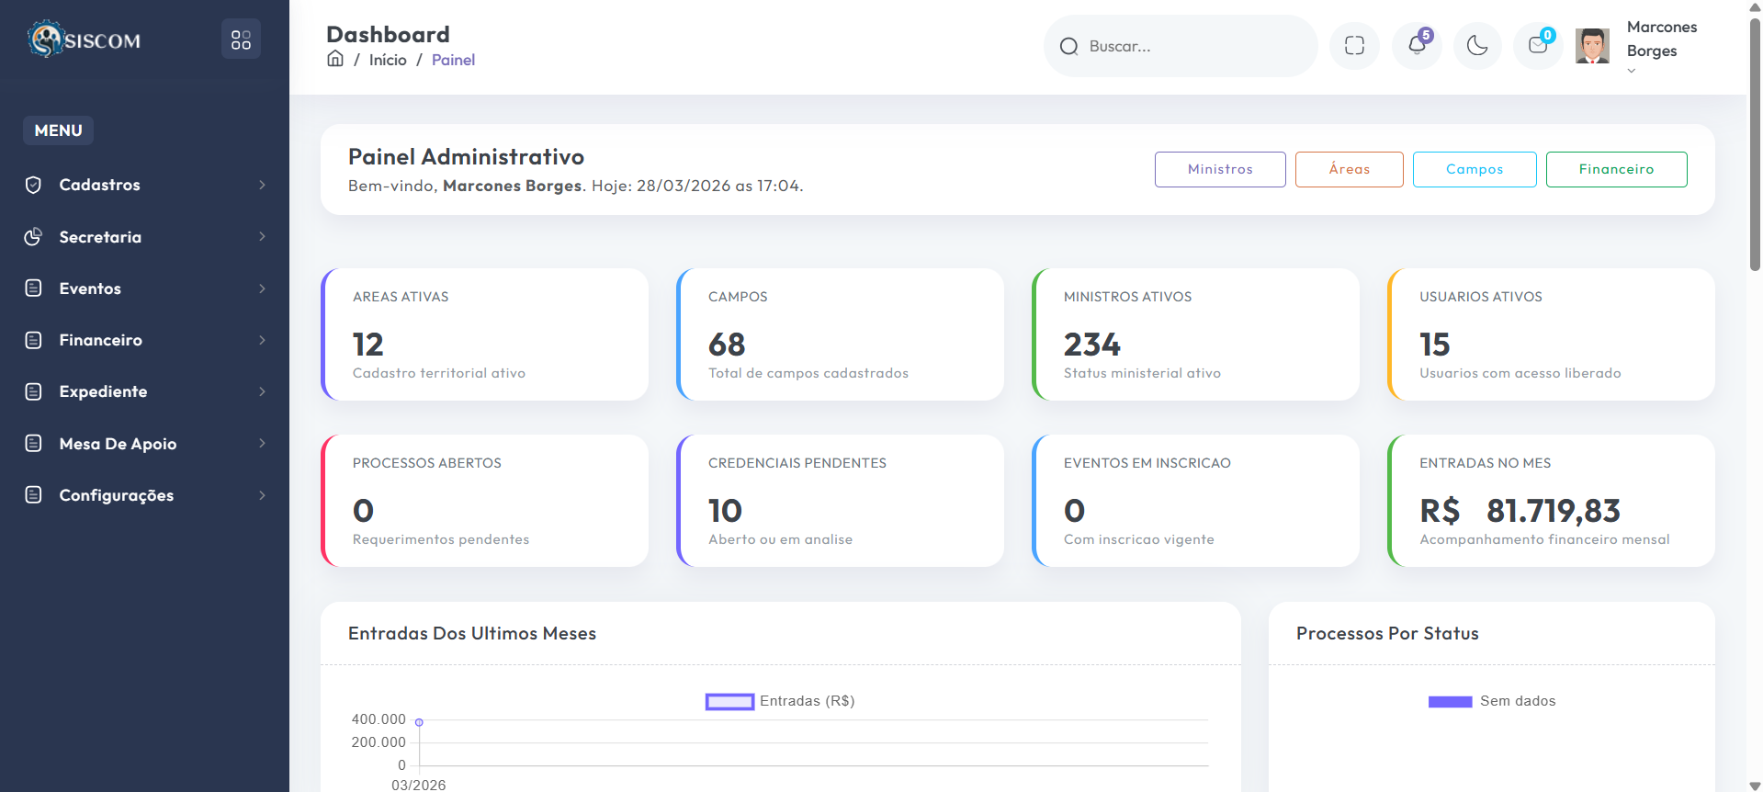
Task: Select the Campos 68 card
Action: (x=840, y=334)
